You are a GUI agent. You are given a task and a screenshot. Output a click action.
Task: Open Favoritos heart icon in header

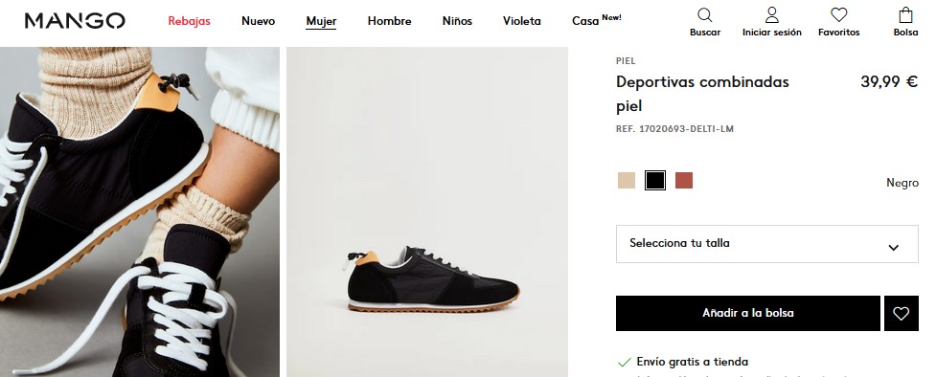[838, 15]
